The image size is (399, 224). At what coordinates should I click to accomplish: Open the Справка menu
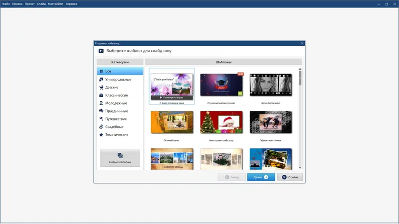point(71,4)
